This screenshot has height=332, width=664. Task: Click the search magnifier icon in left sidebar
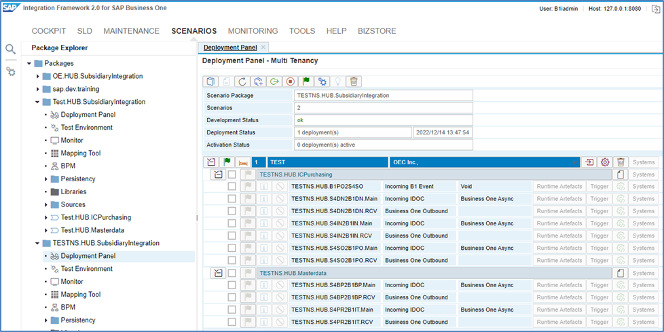coord(10,49)
